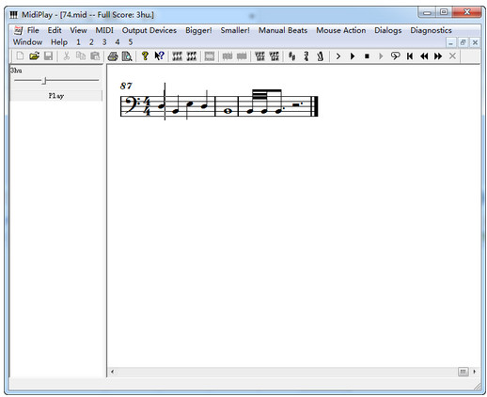Click the measure number 87 label
Image resolution: width=487 pixels, height=397 pixels.
click(126, 86)
